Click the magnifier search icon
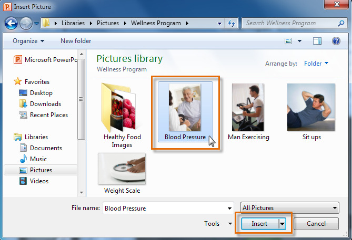Screen dimensions: 352x240 tap(341, 23)
